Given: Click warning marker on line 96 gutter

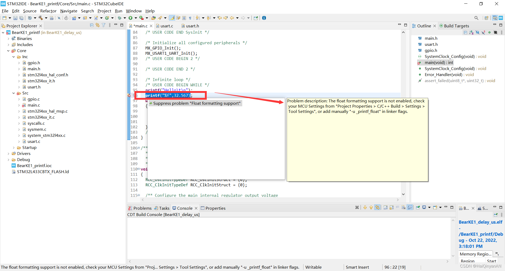Looking at the screenshot, I should click(129, 96).
